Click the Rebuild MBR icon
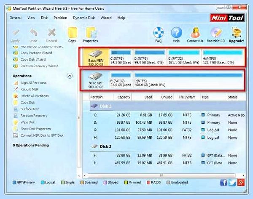The image size is (253, 199). point(16,89)
